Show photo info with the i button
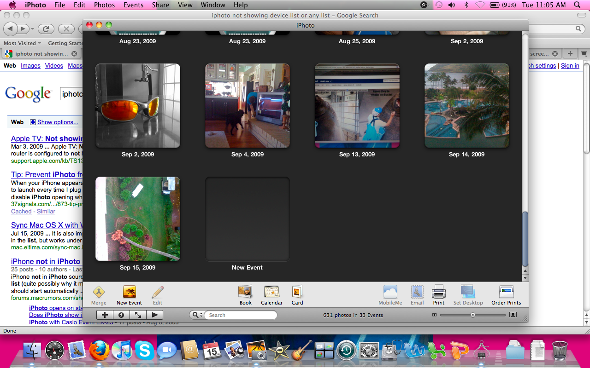590x368 pixels. tap(122, 315)
